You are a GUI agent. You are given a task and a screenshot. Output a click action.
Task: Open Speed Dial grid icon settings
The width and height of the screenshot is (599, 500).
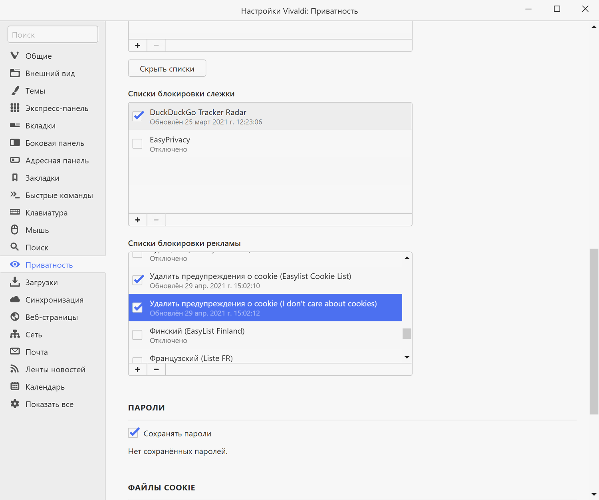[x=15, y=108]
